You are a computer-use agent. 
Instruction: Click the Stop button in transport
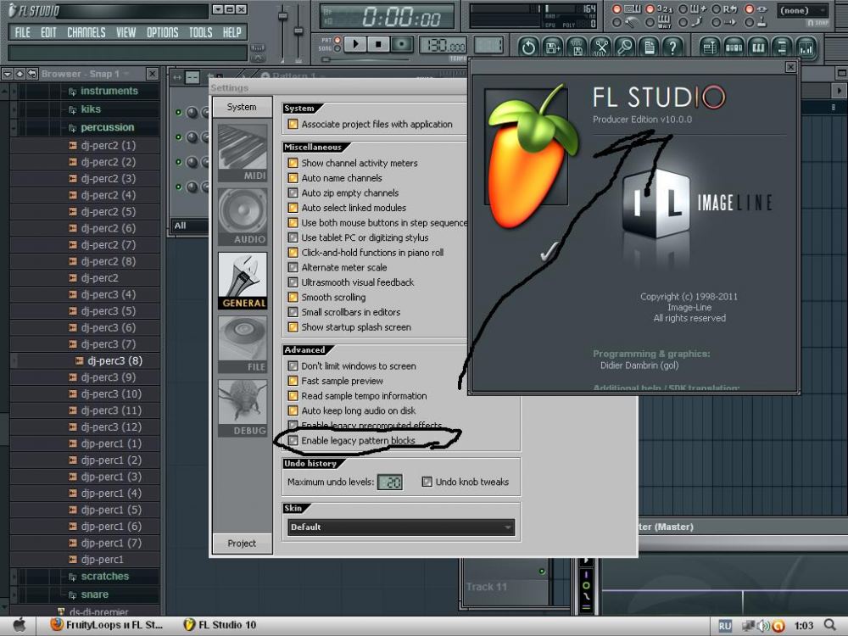coord(378,44)
